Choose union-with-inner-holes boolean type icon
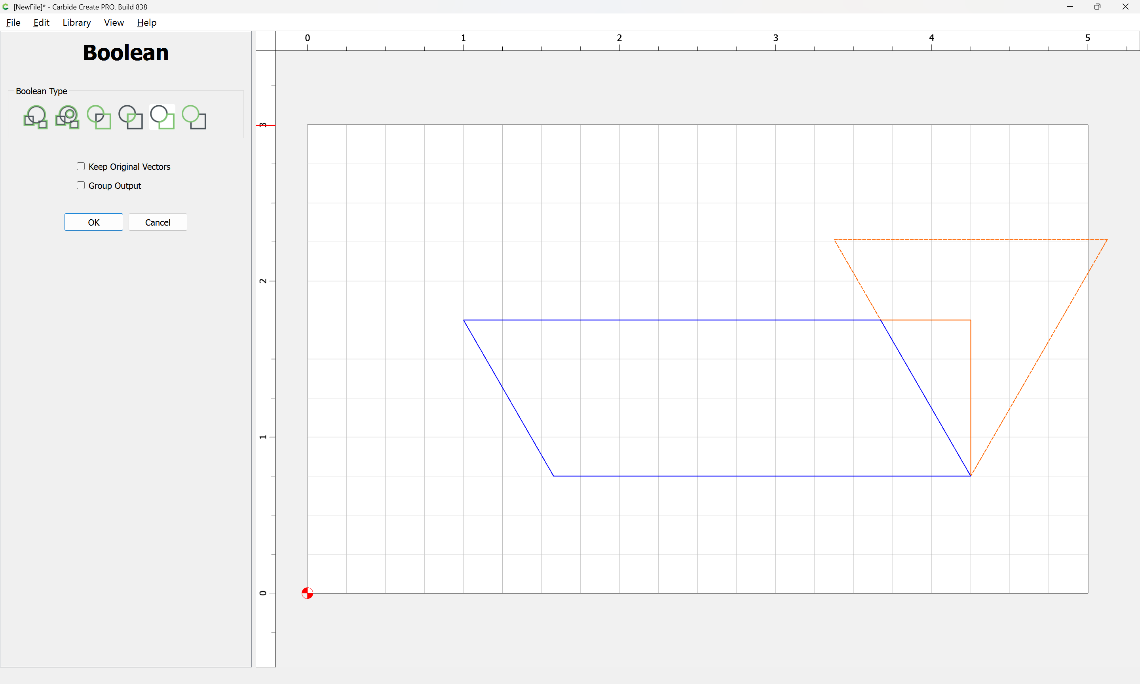This screenshot has width=1140, height=684. tap(67, 117)
